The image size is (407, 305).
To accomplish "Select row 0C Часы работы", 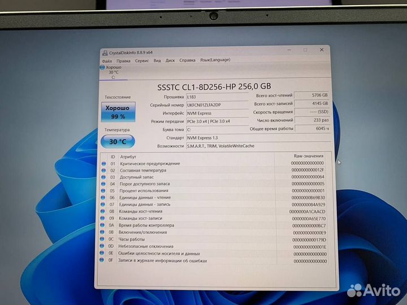I will (213, 239).
